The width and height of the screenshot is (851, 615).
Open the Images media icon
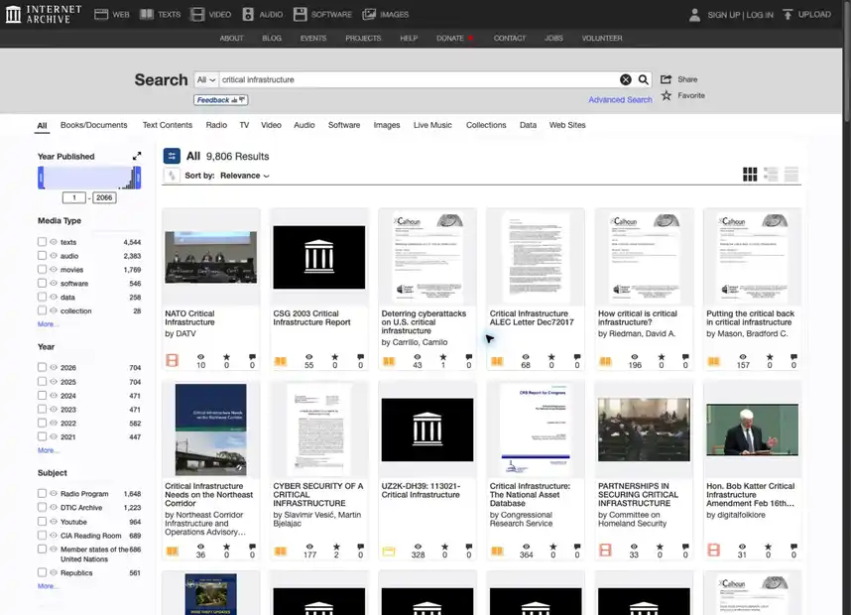click(x=369, y=14)
